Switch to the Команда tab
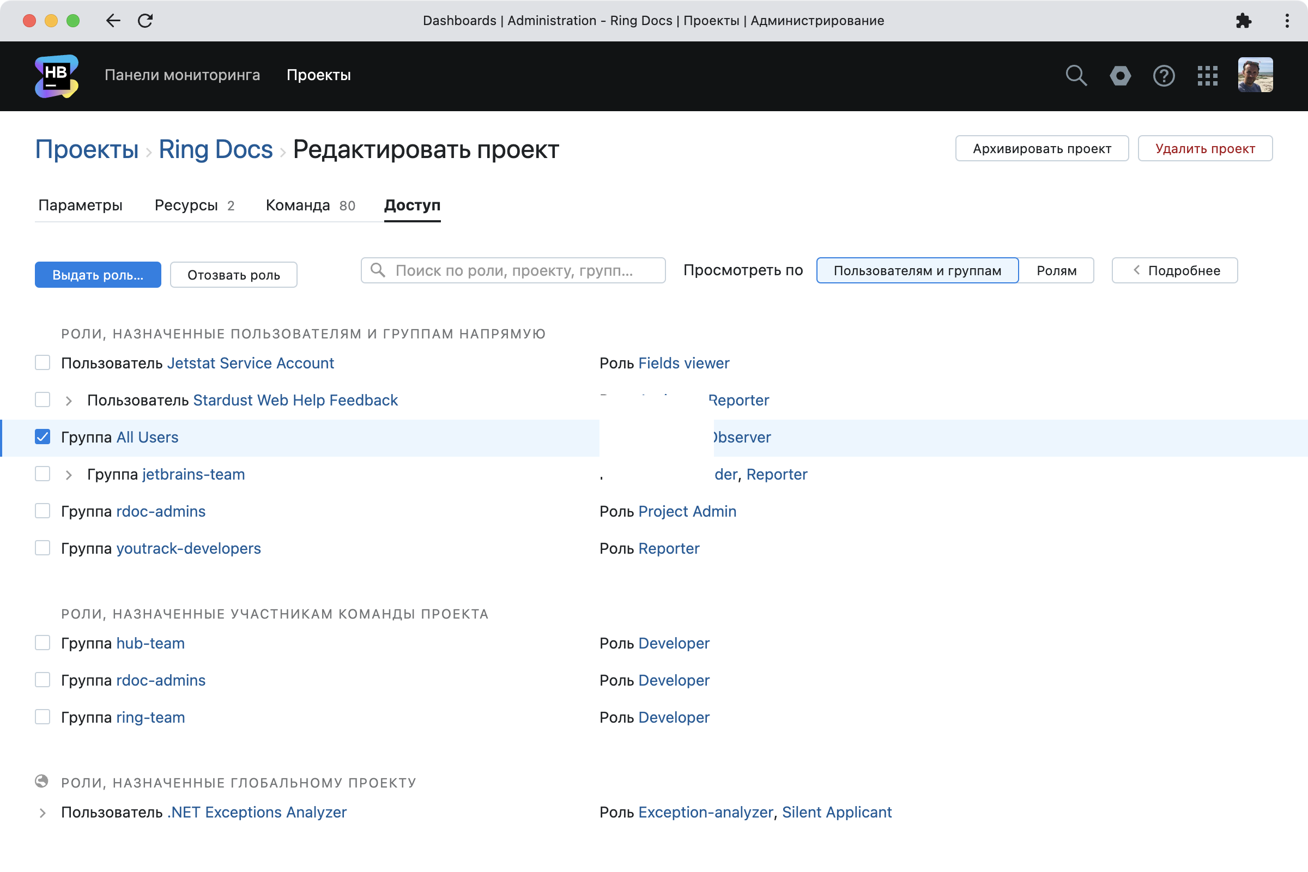 pos(310,205)
